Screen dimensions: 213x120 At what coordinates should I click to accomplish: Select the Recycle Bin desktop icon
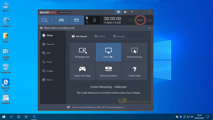pos(6,69)
